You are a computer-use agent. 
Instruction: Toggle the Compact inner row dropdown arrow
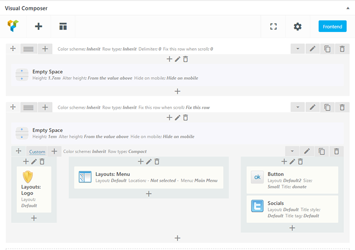pos(292,151)
